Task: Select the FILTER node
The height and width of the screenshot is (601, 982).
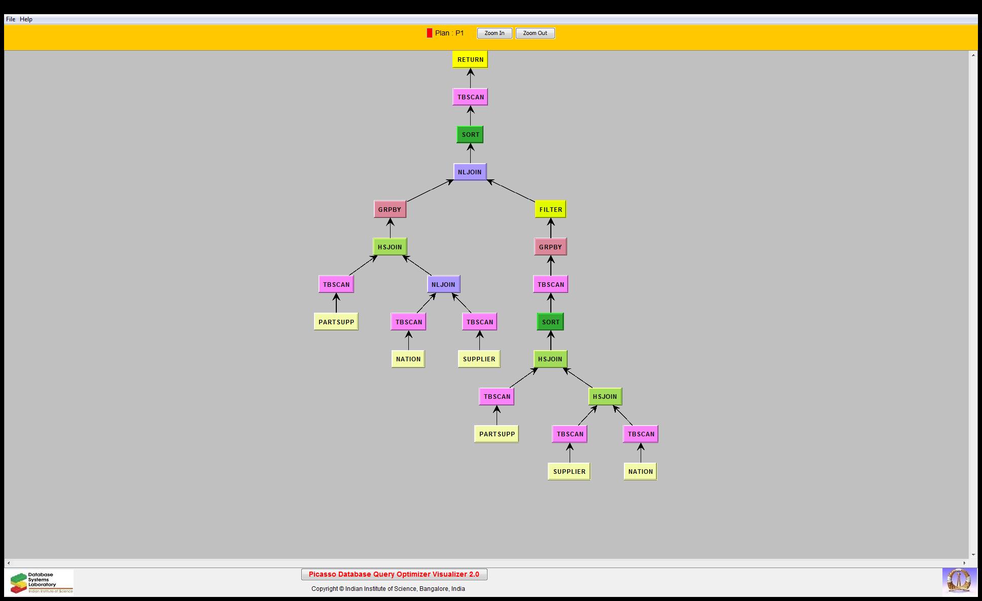Action: tap(550, 209)
